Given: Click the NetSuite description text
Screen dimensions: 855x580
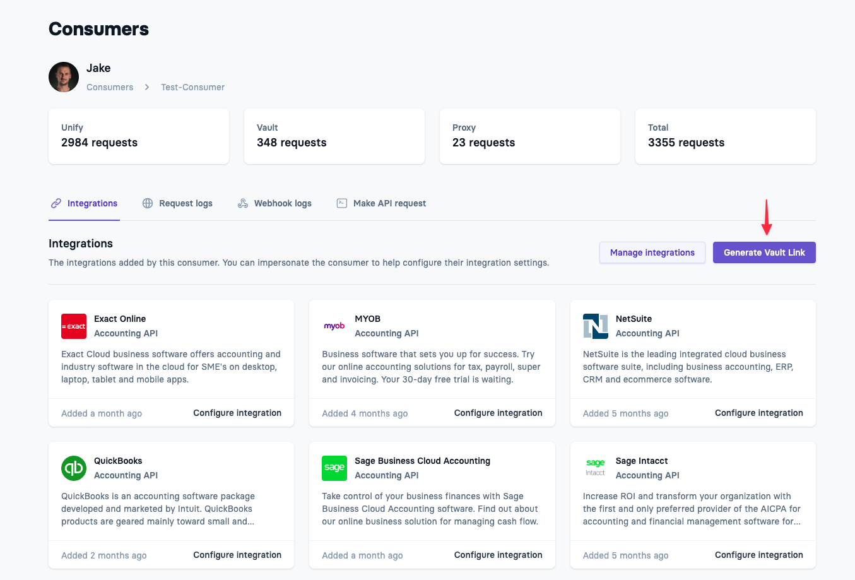Looking at the screenshot, I should pos(688,367).
